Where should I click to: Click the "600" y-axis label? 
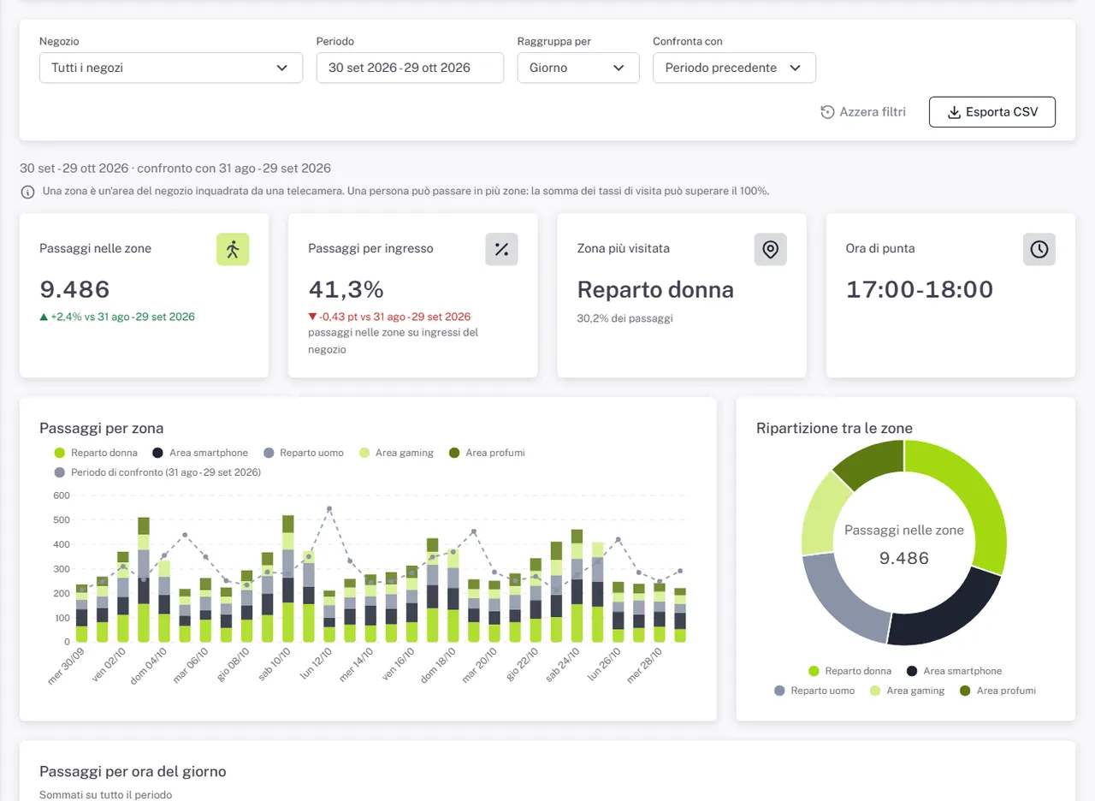(x=61, y=495)
